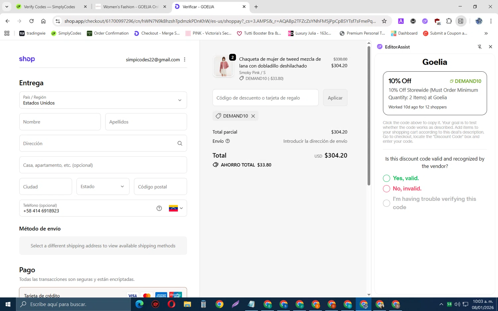Open the Dashboard bookmark
The height and width of the screenshot is (311, 498).
coord(404,33)
